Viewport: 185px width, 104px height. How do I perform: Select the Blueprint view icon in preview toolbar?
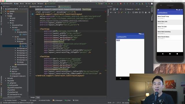click(117, 9)
